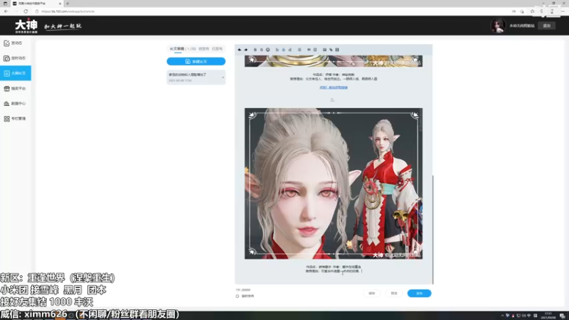
Task: Click the 预览 preview button
Action: pos(394,293)
